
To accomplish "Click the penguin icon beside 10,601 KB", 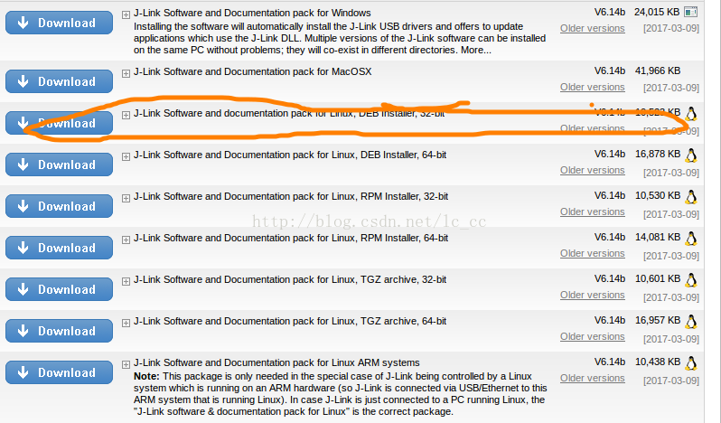I will 690,280.
